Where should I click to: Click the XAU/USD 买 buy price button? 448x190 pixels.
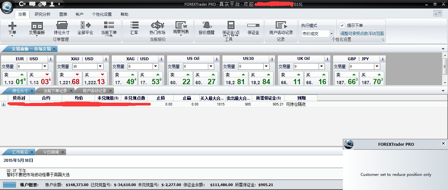95,78
